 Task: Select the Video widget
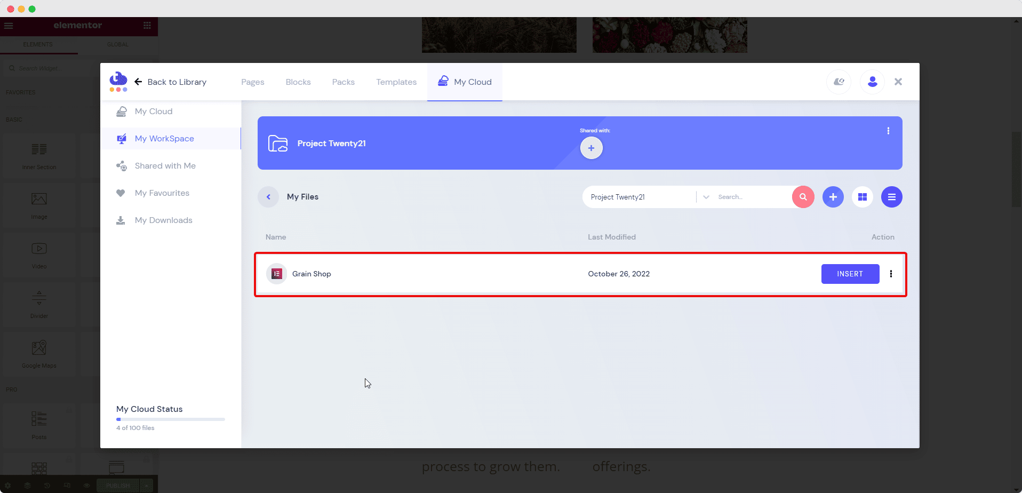[39, 255]
